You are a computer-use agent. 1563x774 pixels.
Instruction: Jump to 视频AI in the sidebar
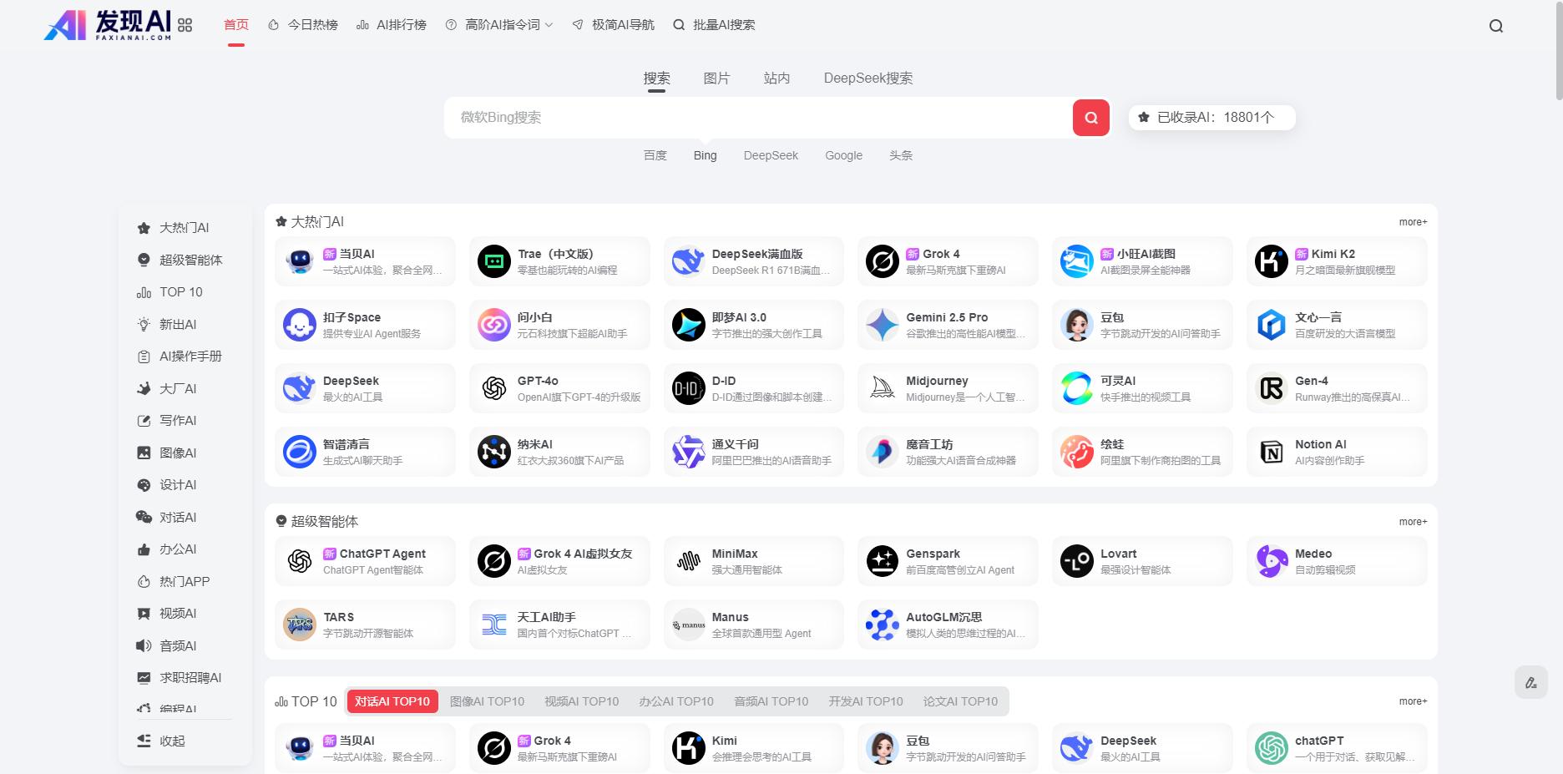pyautogui.click(x=167, y=614)
